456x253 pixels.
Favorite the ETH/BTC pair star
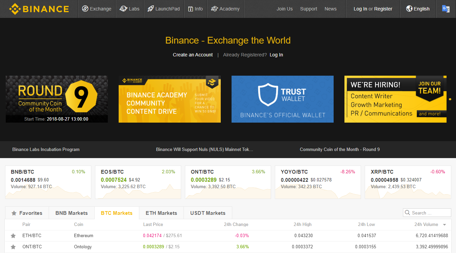pos(13,236)
